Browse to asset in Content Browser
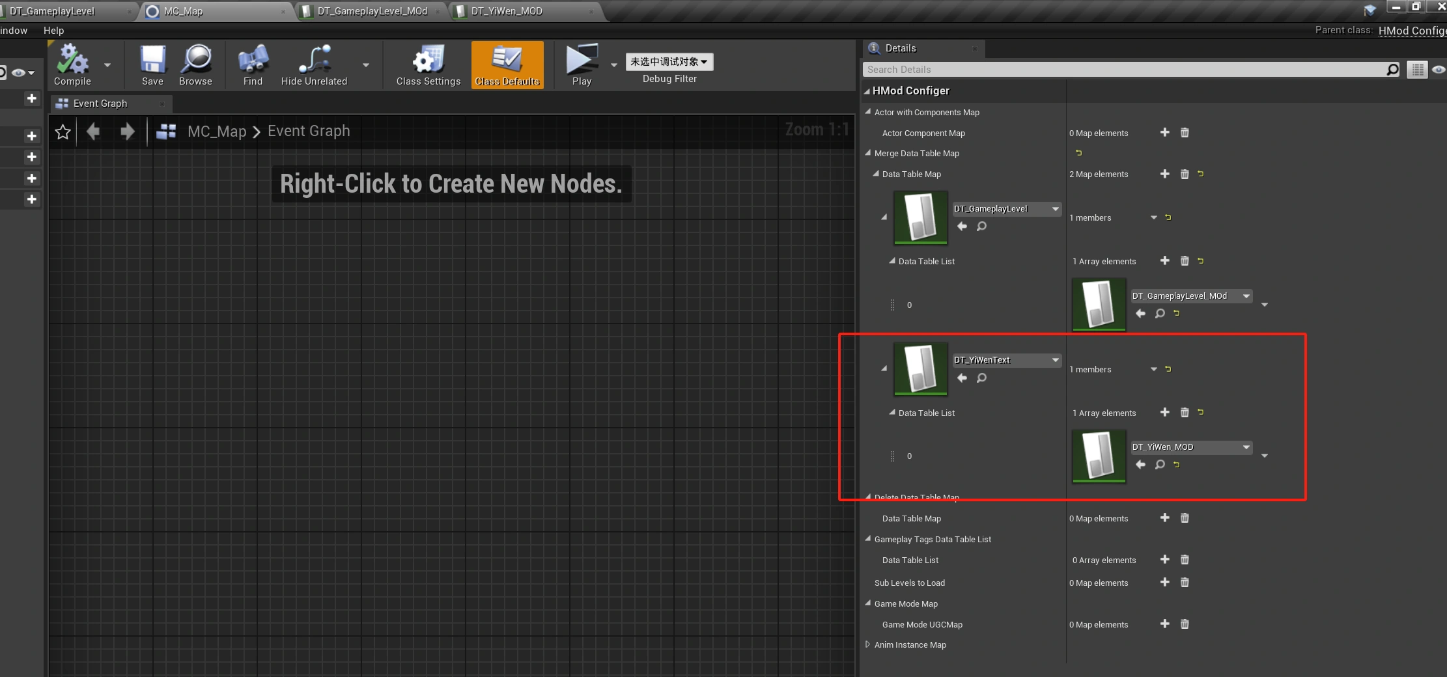Screen dimensions: 1447x677 (195, 65)
